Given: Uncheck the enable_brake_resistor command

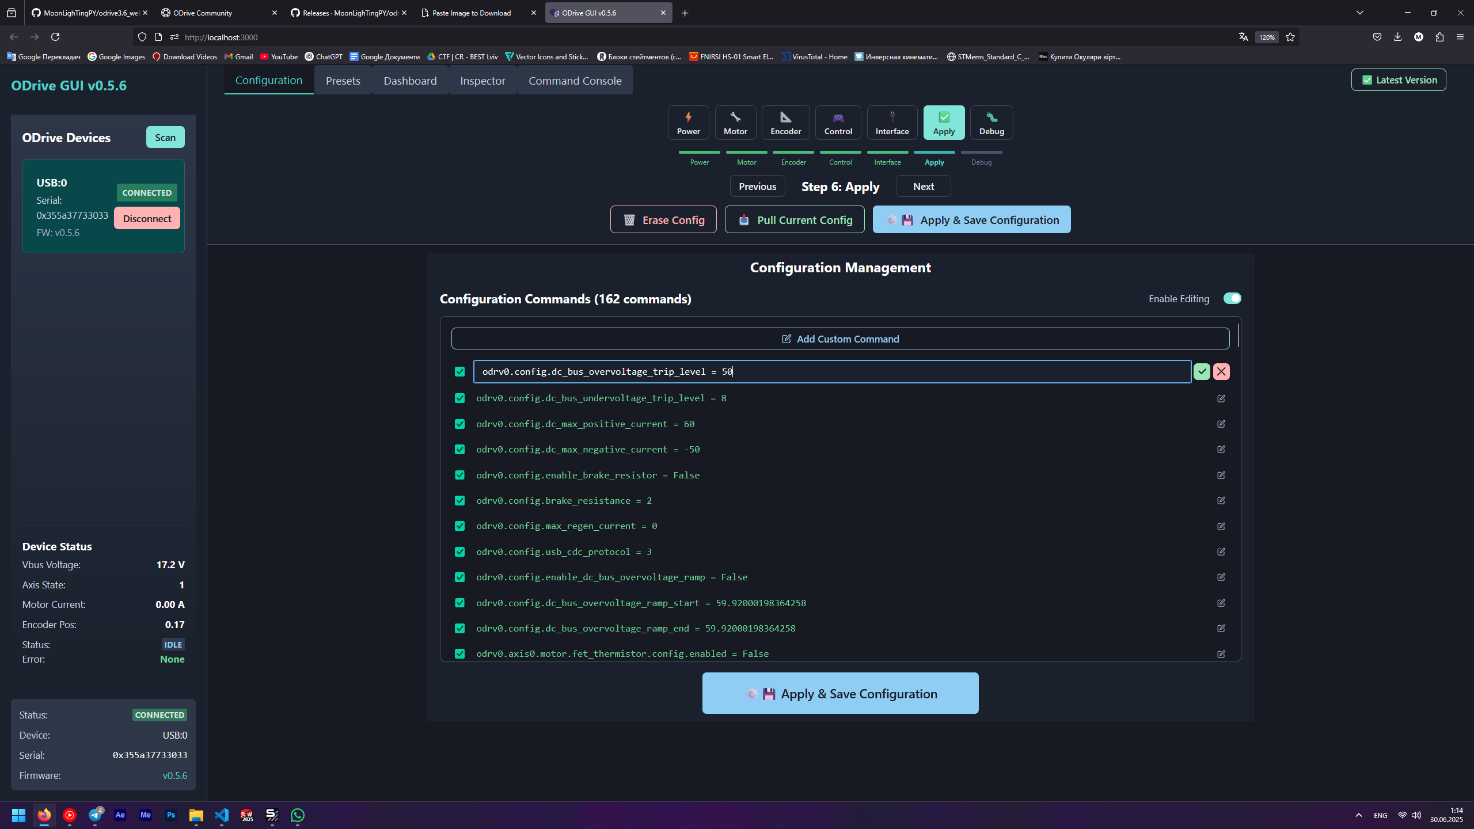Looking at the screenshot, I should pyautogui.click(x=459, y=475).
